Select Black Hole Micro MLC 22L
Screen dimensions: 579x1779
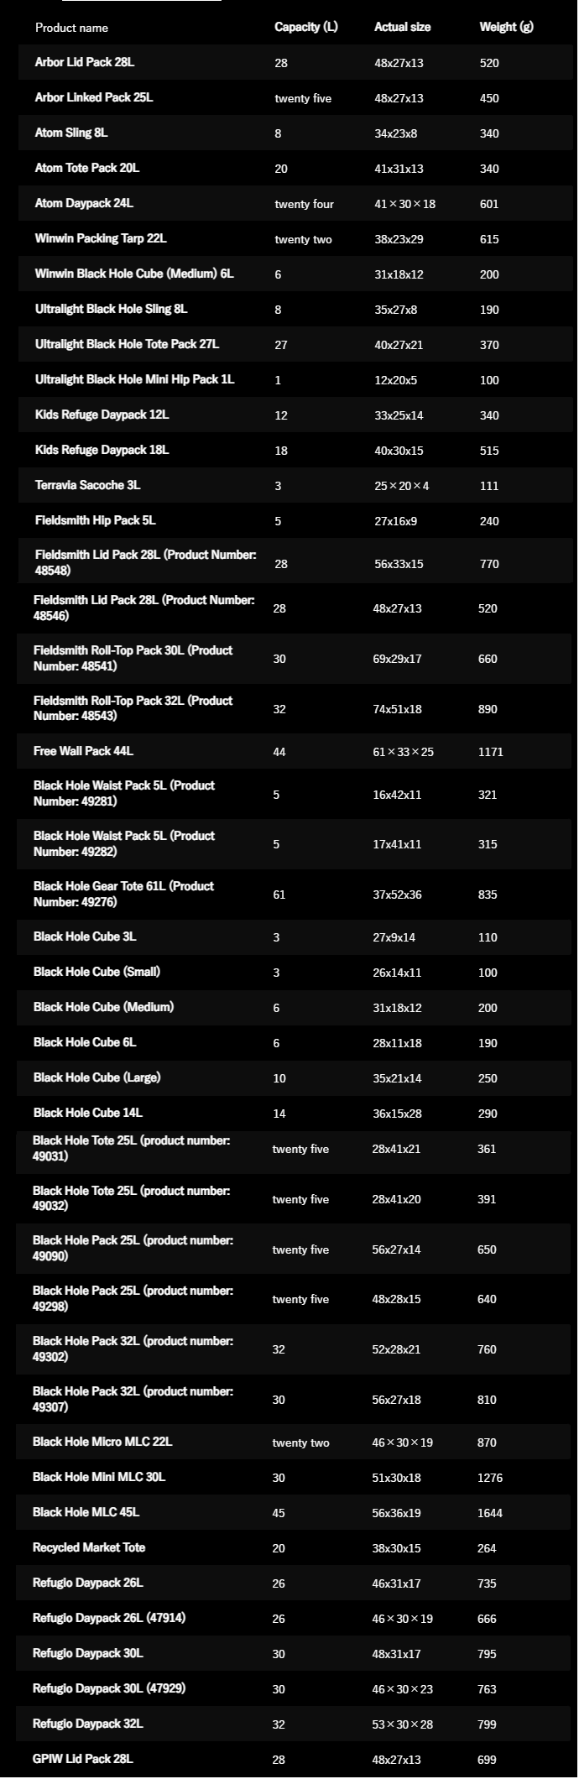102,1442
